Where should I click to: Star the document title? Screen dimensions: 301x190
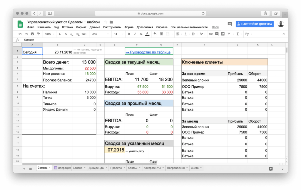pyautogui.click(x=106, y=22)
